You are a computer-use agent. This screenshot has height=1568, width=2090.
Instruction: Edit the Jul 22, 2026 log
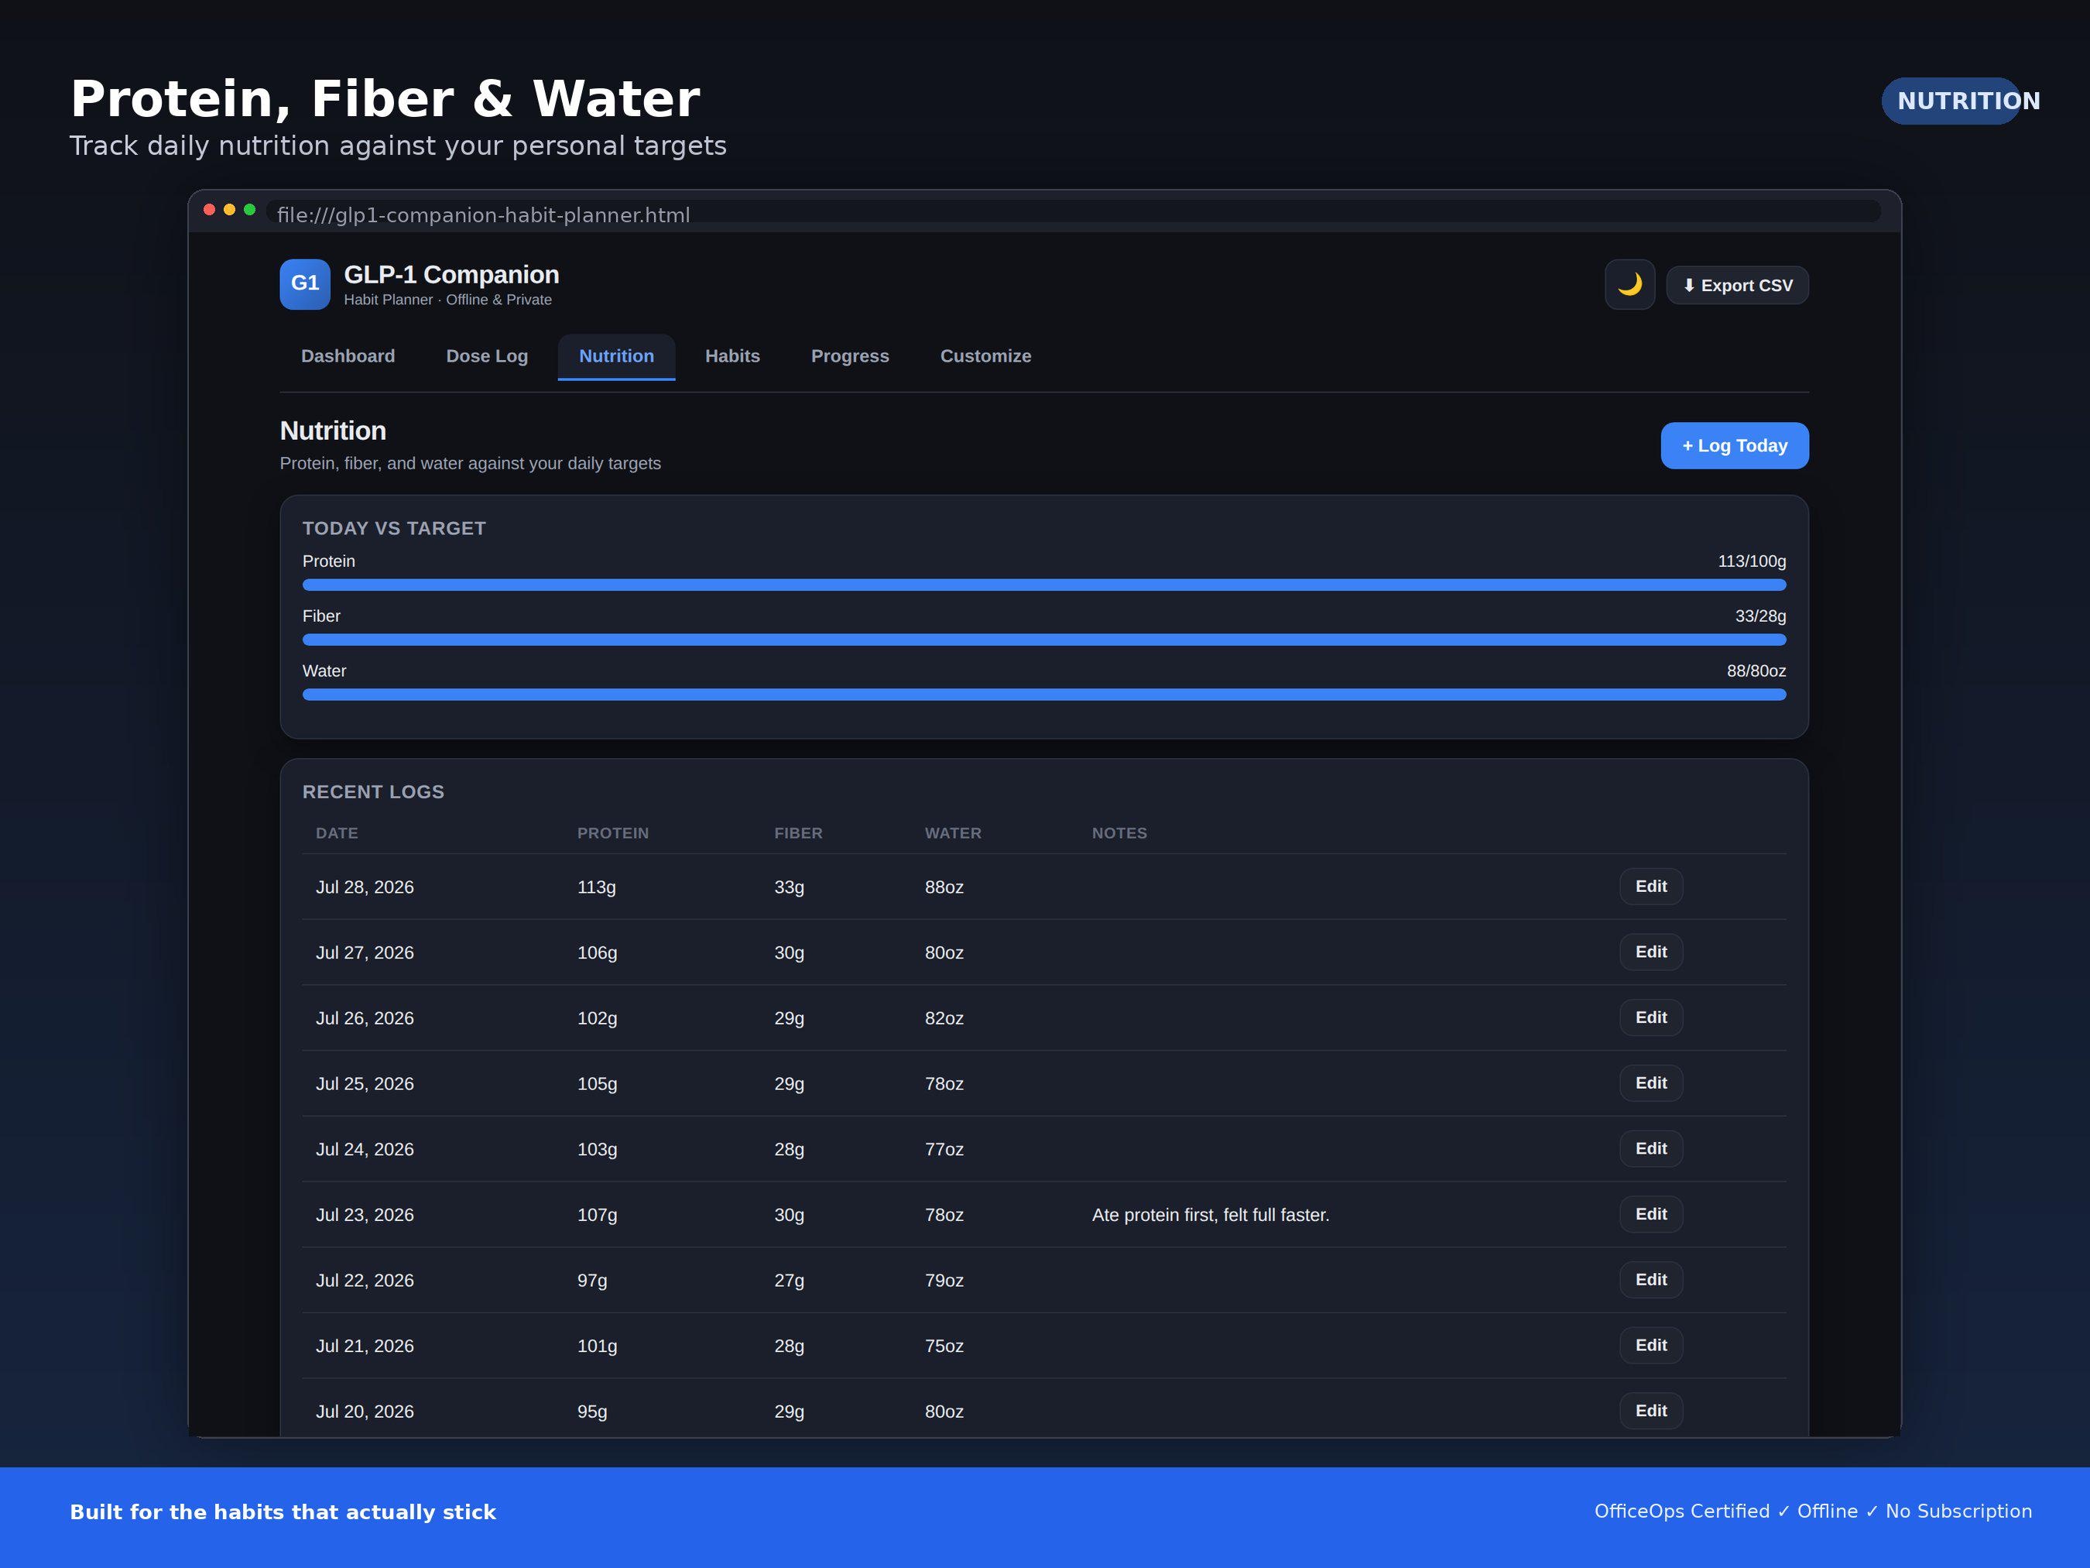click(1650, 1280)
